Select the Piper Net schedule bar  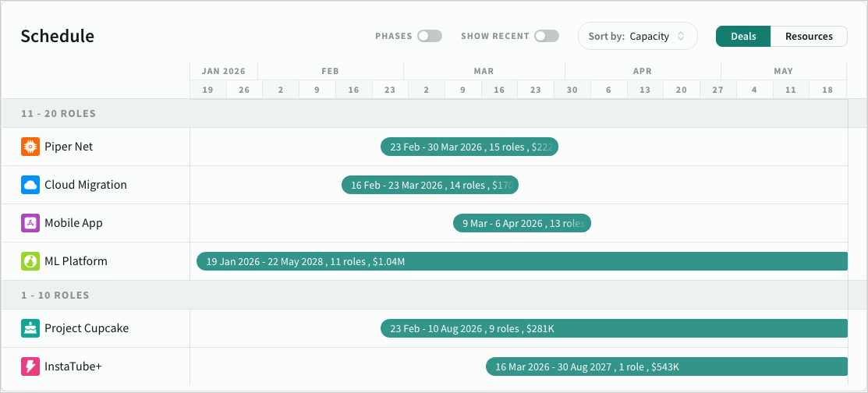click(469, 147)
